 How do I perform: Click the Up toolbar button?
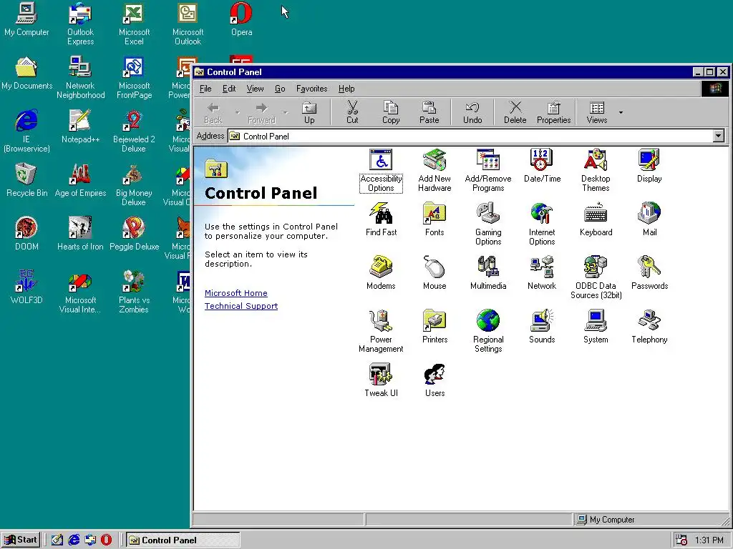tap(309, 112)
